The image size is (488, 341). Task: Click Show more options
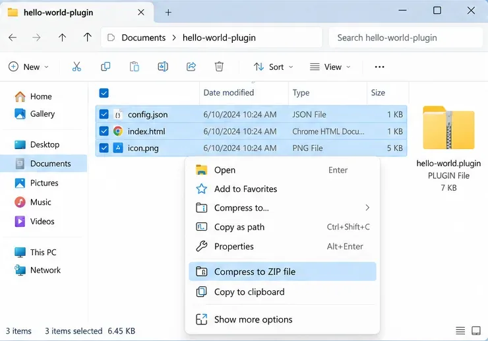282,319
